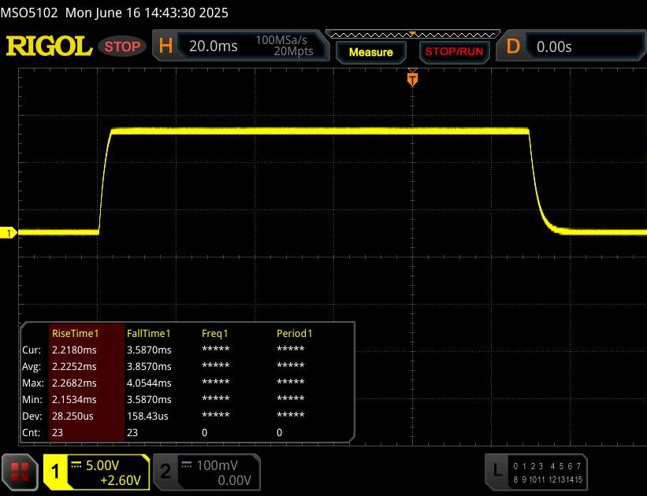This screenshot has width=647, height=496.
Task: Click the 100MSa/s sample rate readout
Action: pos(281,40)
